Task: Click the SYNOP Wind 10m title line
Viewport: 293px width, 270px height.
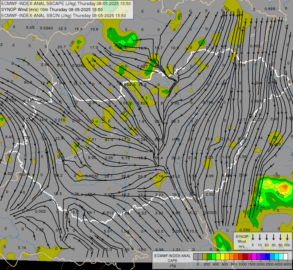Action: 52,10
